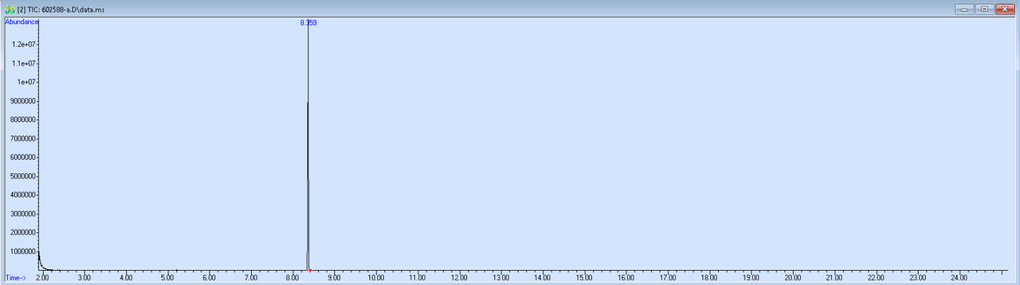The width and height of the screenshot is (1020, 285).
Task: Click the 7000000 abundance tick label
Action: (x=23, y=138)
